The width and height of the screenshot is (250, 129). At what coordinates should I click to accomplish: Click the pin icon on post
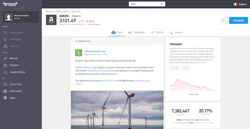(x=76, y=41)
